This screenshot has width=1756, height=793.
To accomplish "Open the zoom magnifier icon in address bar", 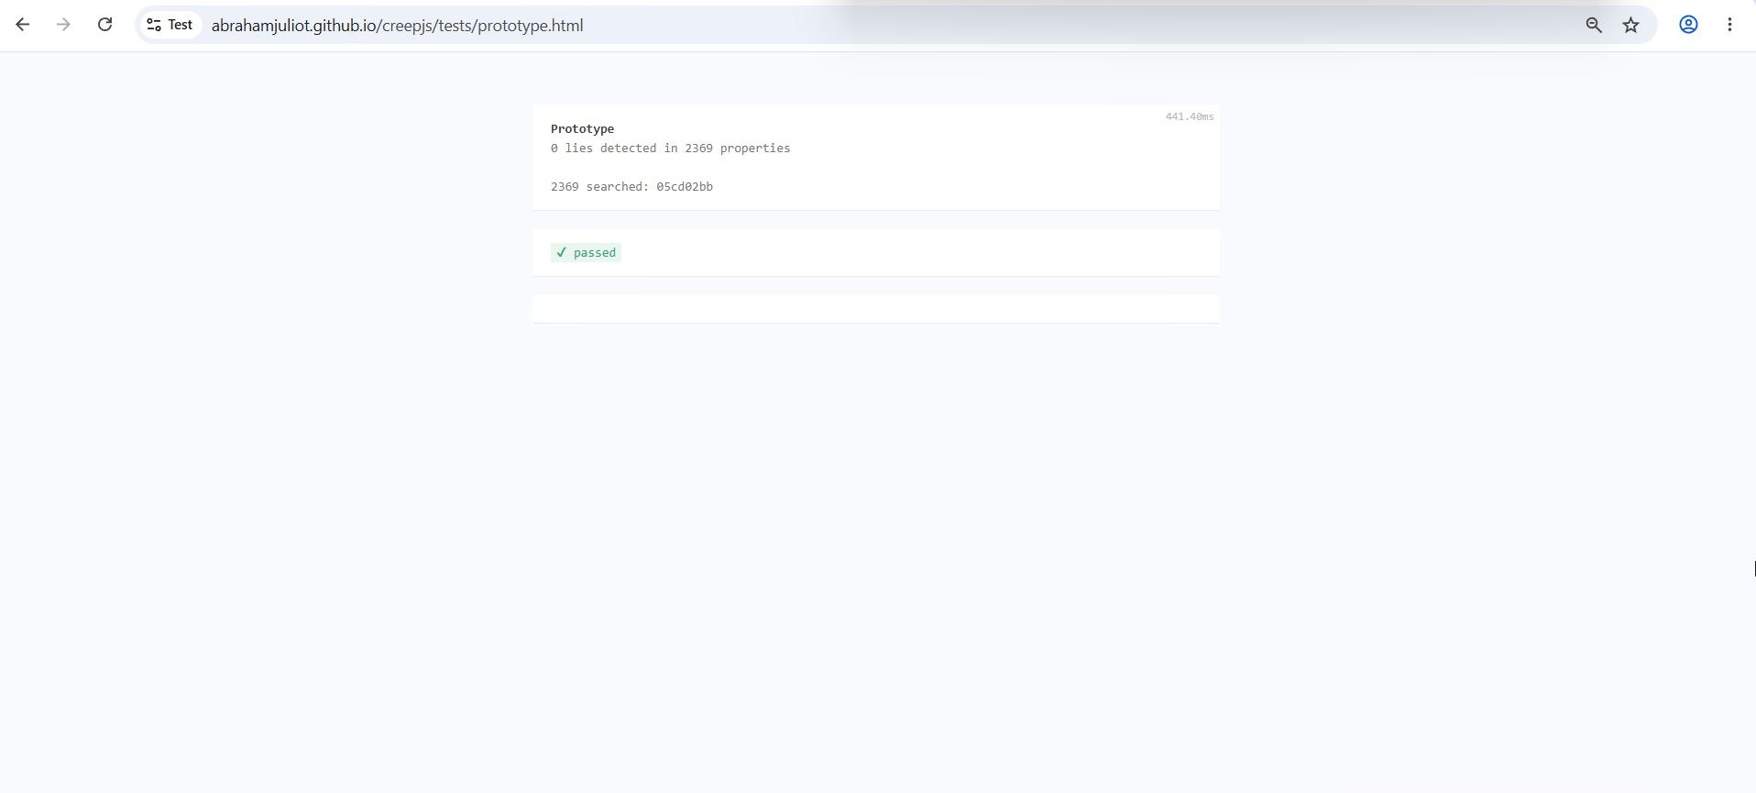I will (1594, 26).
